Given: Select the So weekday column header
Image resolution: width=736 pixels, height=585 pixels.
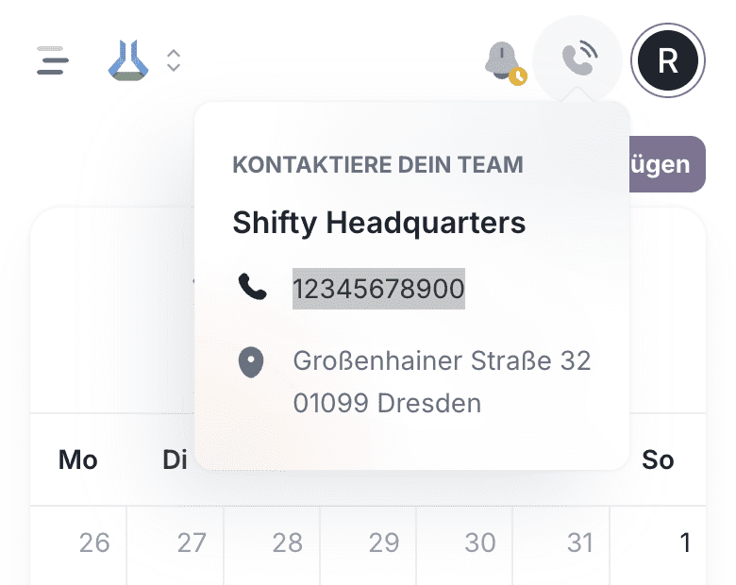Looking at the screenshot, I should (658, 460).
